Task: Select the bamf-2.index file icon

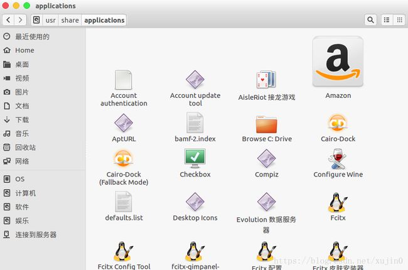Action: (195, 122)
